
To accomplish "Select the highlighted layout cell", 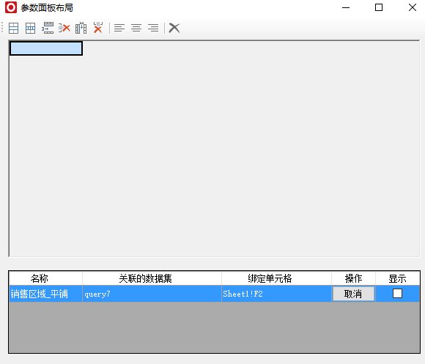I will pyautogui.click(x=46, y=48).
